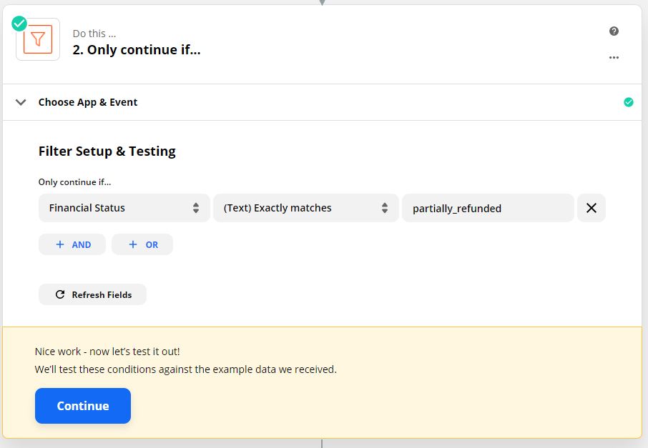Click the Refresh Fields button label

[x=102, y=295]
